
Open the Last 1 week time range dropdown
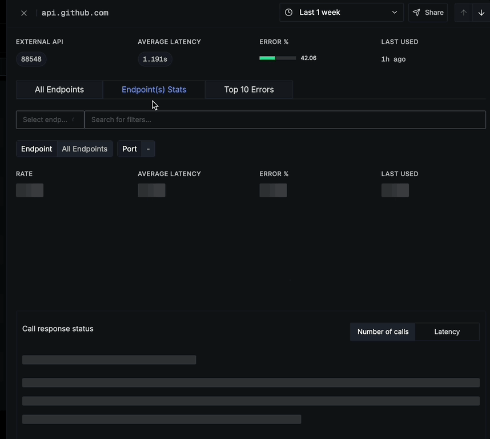(x=342, y=13)
